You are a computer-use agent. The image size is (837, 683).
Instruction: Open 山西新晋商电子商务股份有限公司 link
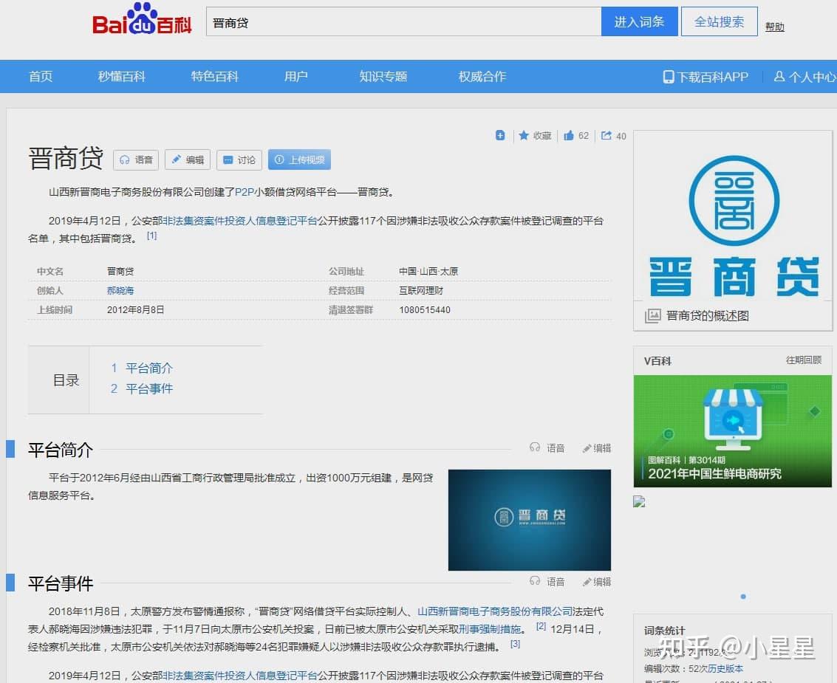click(x=495, y=611)
